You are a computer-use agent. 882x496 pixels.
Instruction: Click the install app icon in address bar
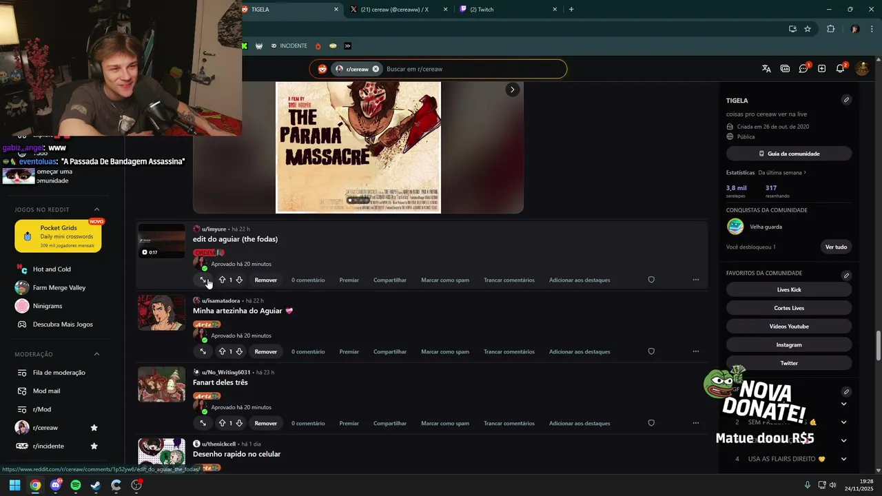pyautogui.click(x=792, y=29)
